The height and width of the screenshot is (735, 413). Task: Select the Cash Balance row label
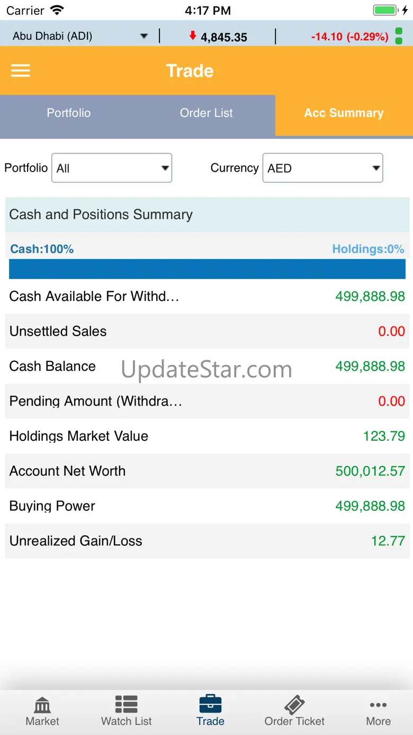point(52,366)
